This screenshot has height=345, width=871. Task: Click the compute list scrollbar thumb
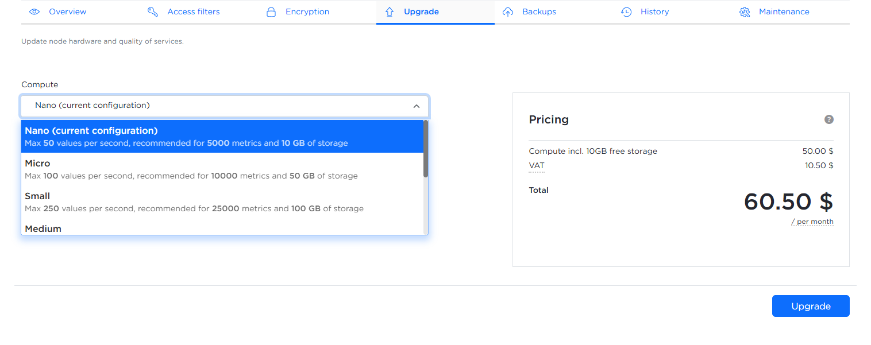(426, 149)
